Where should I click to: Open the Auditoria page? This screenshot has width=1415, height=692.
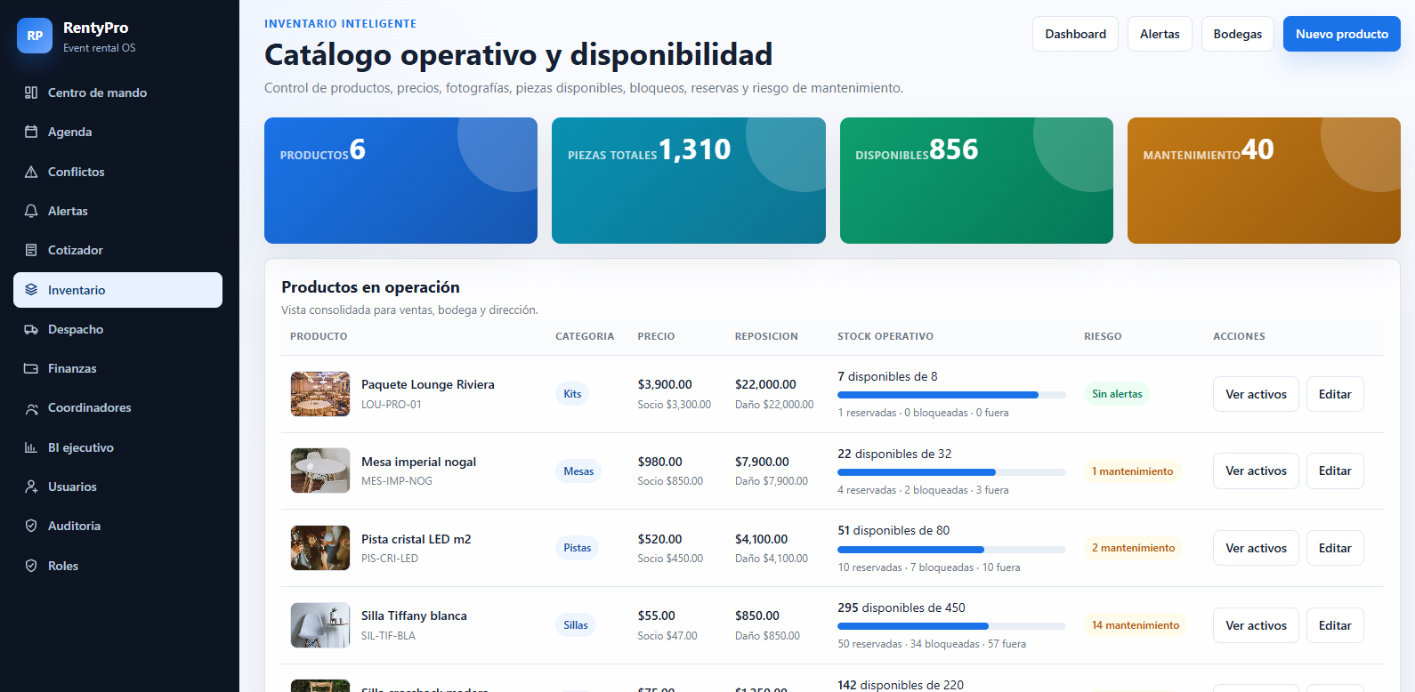[117, 526]
